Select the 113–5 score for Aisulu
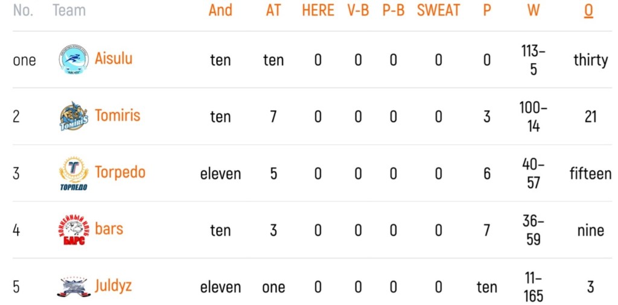The height and width of the screenshot is (305, 618). pos(534,60)
